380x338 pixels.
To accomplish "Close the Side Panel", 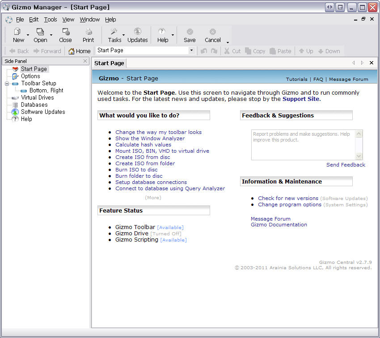I will [85, 61].
